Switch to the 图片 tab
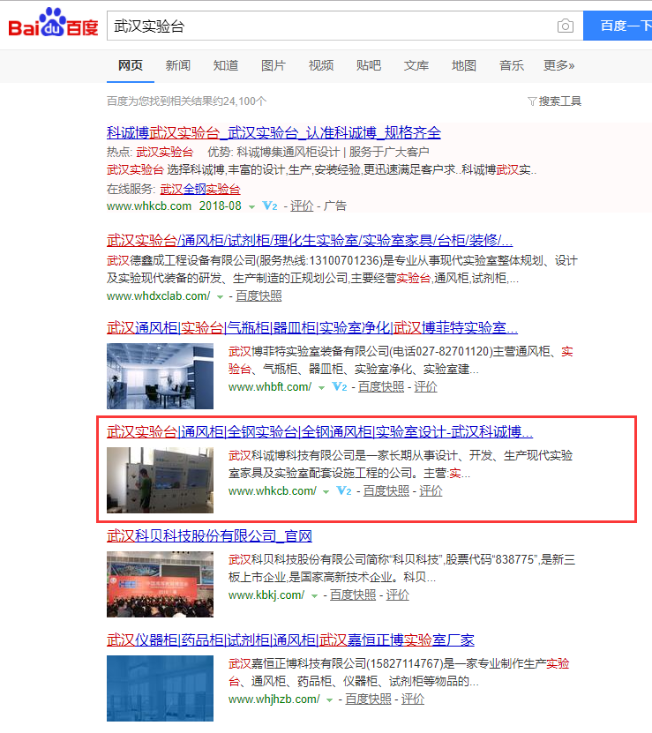 [274, 65]
